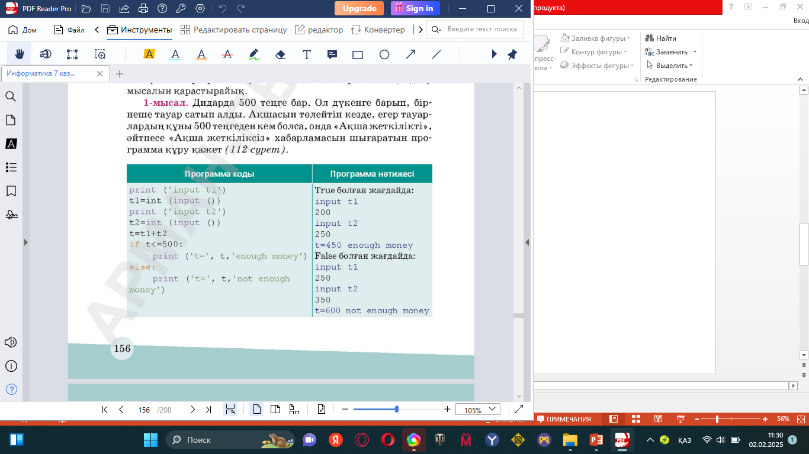Adjust the PDF zoom slider

396,409
